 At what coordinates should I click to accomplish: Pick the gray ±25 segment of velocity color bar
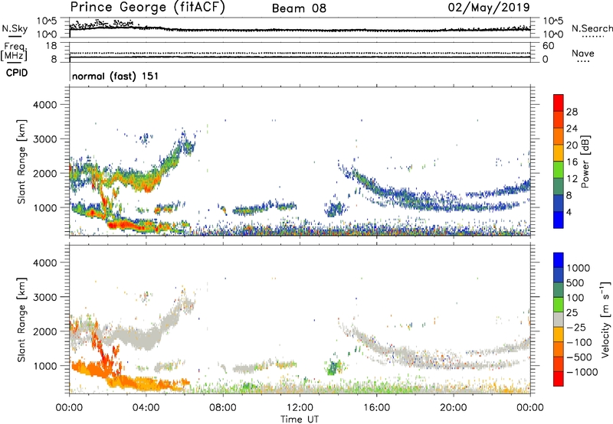click(559, 319)
